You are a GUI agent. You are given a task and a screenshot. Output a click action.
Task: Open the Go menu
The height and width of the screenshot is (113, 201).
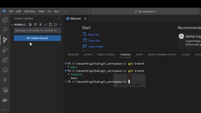[49, 11]
